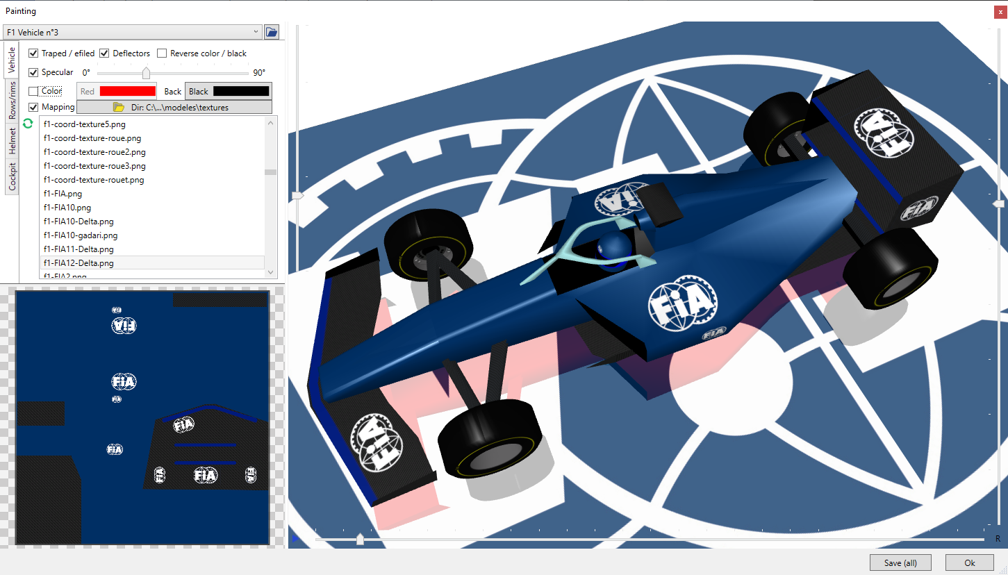
Task: Close the Painting window
Action: [1000, 12]
